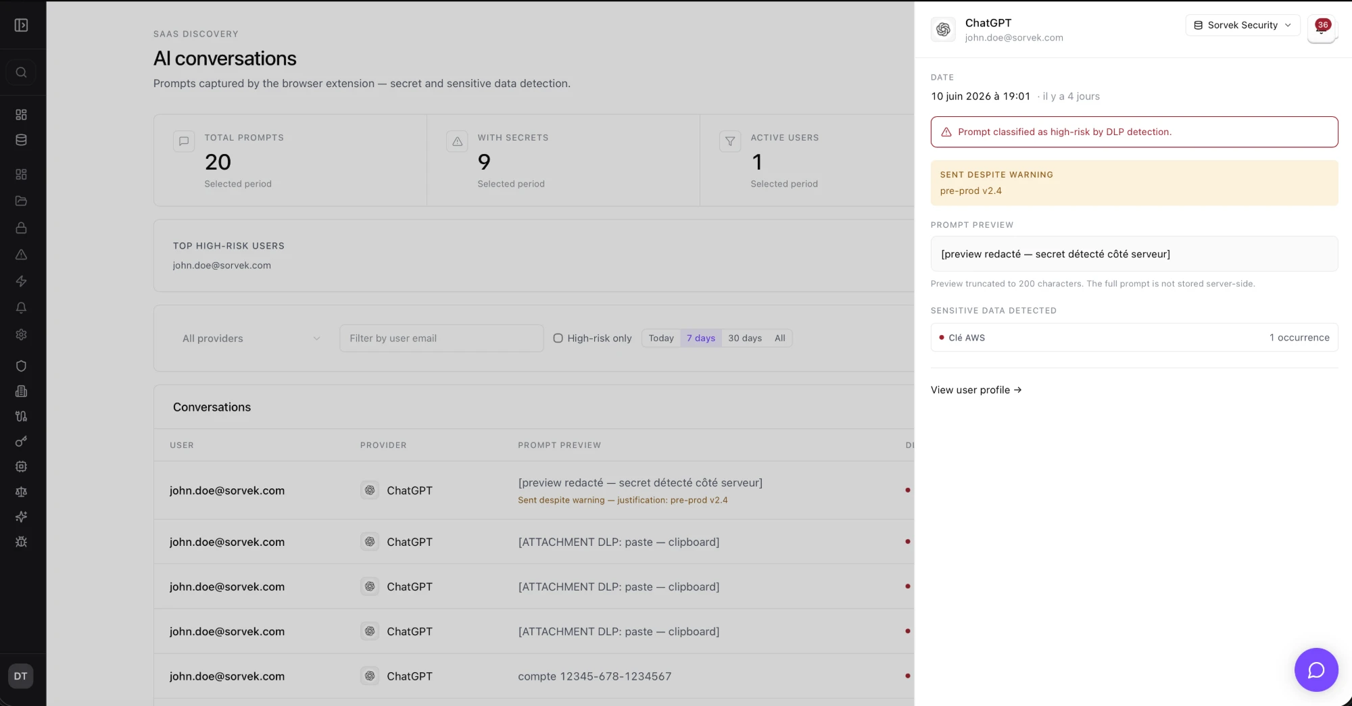This screenshot has height=706, width=1352.
Task: Click the funnel icon on Active Users card
Action: point(730,141)
